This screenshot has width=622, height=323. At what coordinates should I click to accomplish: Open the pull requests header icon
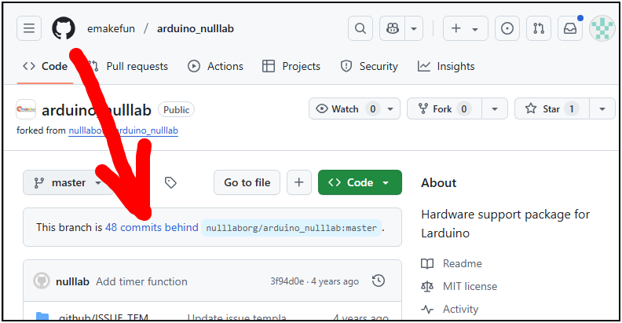point(539,28)
